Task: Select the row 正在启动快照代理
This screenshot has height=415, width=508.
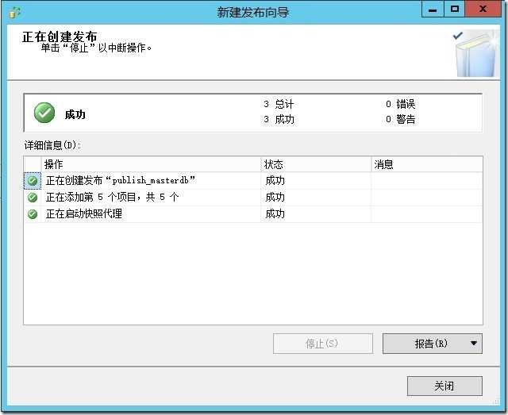Action: pos(253,214)
